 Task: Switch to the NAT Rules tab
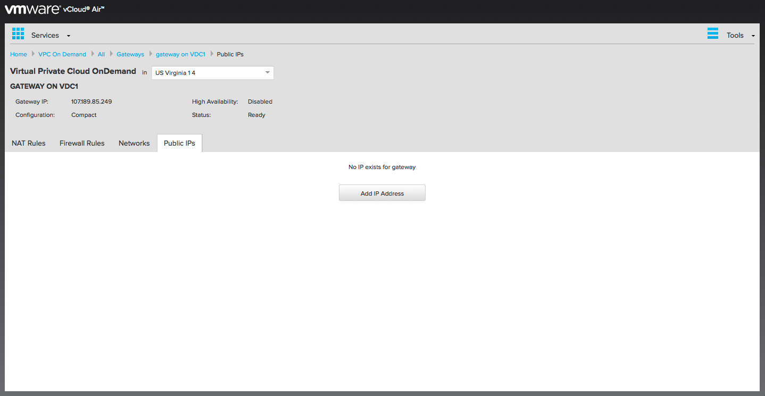[29, 143]
